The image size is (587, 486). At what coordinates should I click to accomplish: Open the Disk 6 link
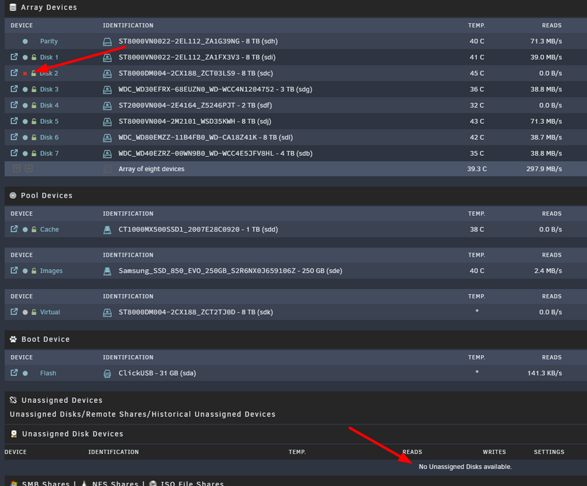tap(49, 137)
